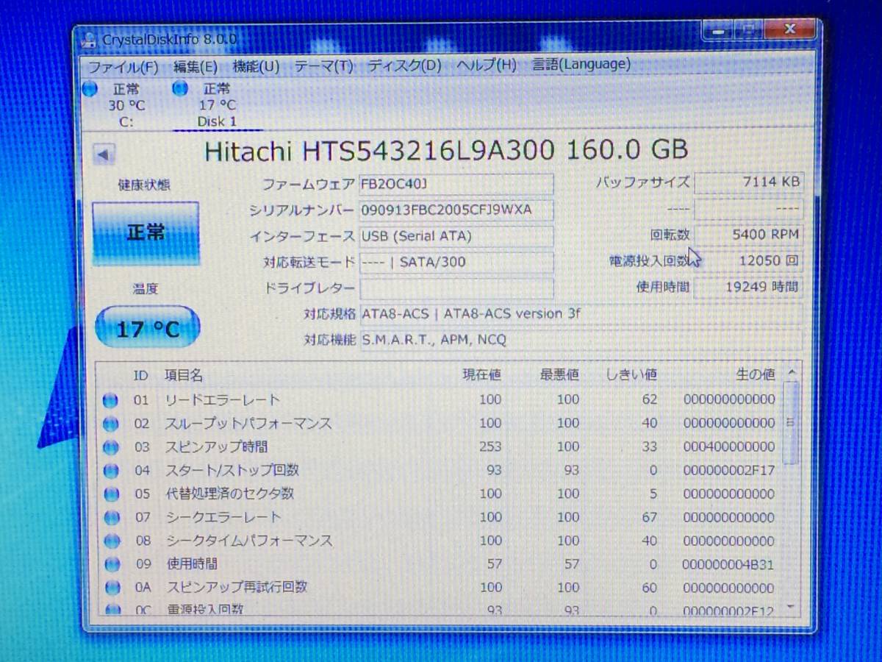Click the blue dot next to シークエラーレート

click(110, 517)
